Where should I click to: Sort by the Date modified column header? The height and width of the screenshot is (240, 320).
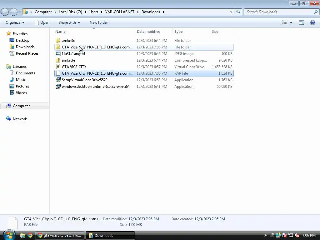[x=154, y=32]
